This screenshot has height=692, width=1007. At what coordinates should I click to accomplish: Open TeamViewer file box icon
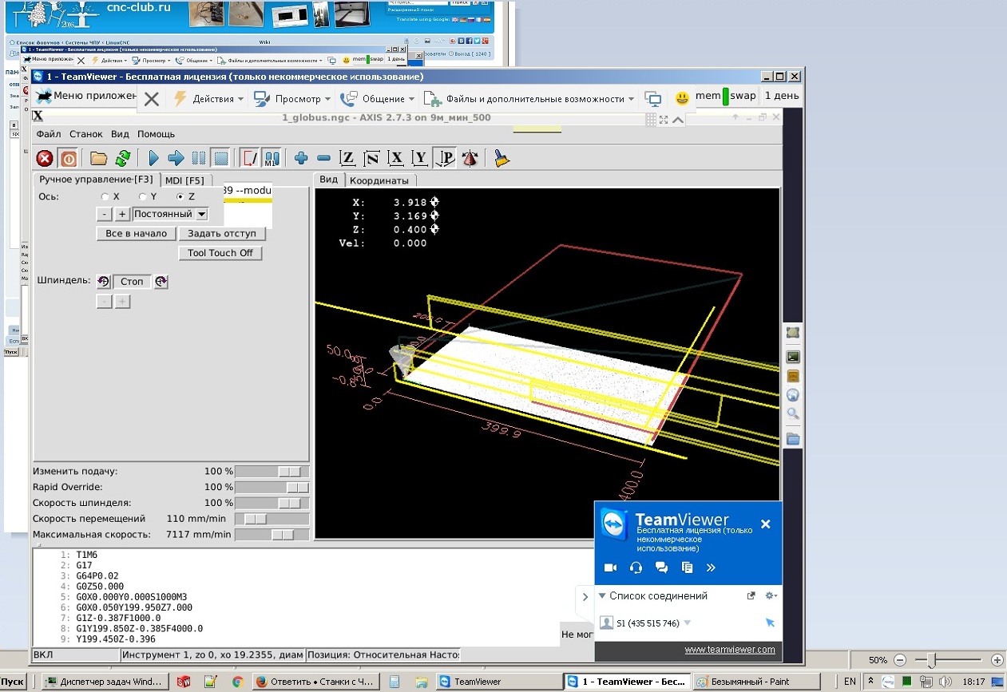point(687,567)
